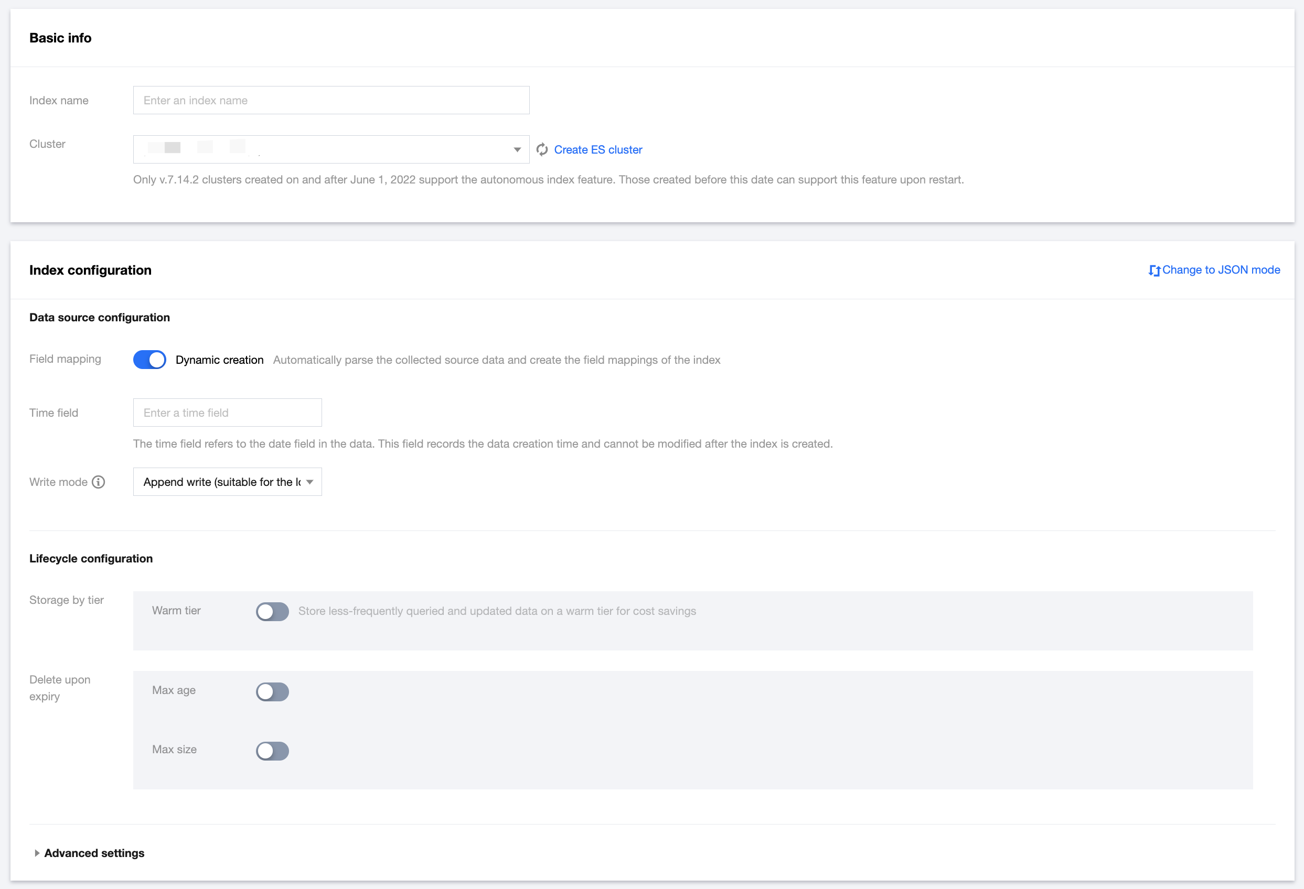The image size is (1304, 889).
Task: Click the Write mode dropdown caret
Action: point(309,482)
